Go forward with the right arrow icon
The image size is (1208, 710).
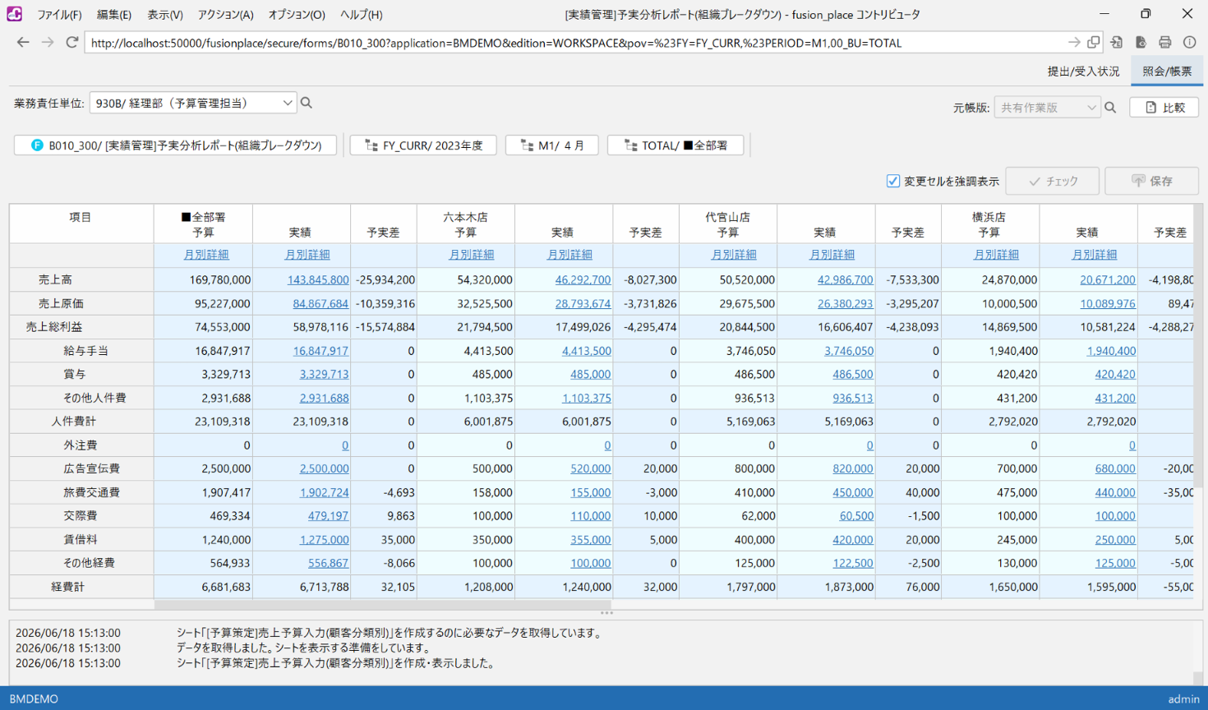coord(48,42)
